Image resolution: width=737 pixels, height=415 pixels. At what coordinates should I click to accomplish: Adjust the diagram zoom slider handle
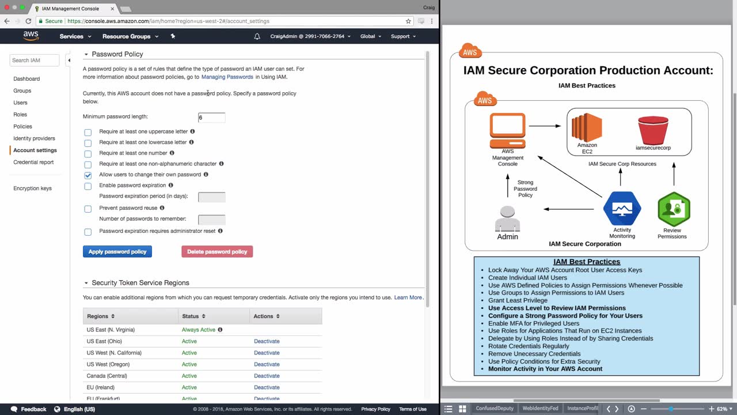[671, 409]
